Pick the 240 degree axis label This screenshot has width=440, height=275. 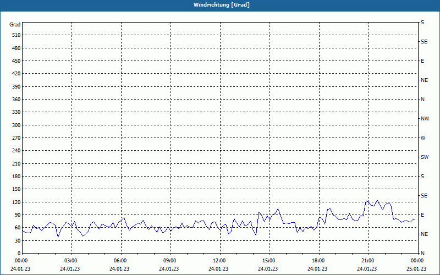[16, 151]
